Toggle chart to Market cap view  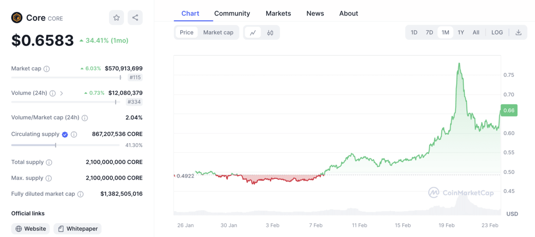(218, 33)
